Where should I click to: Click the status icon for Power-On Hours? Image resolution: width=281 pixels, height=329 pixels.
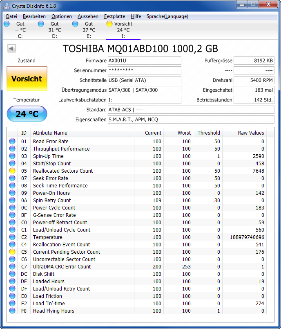[x=12, y=193]
